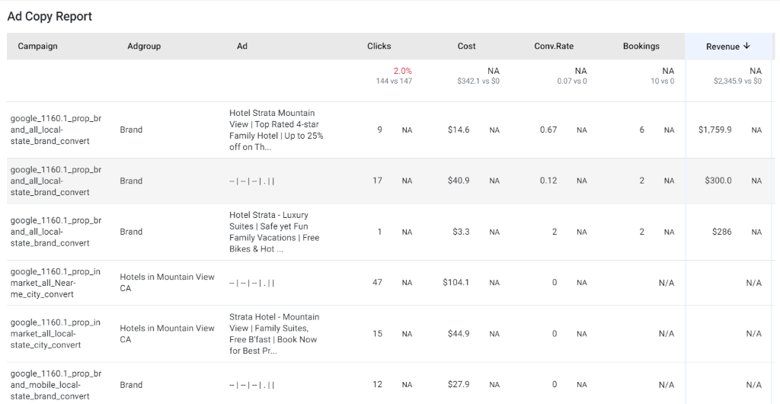Sort by the Adgroup column header

pos(144,46)
